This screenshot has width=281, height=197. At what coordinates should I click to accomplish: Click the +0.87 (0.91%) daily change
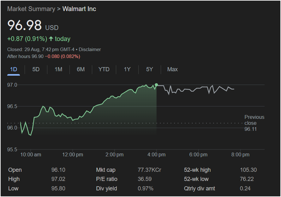(27, 39)
